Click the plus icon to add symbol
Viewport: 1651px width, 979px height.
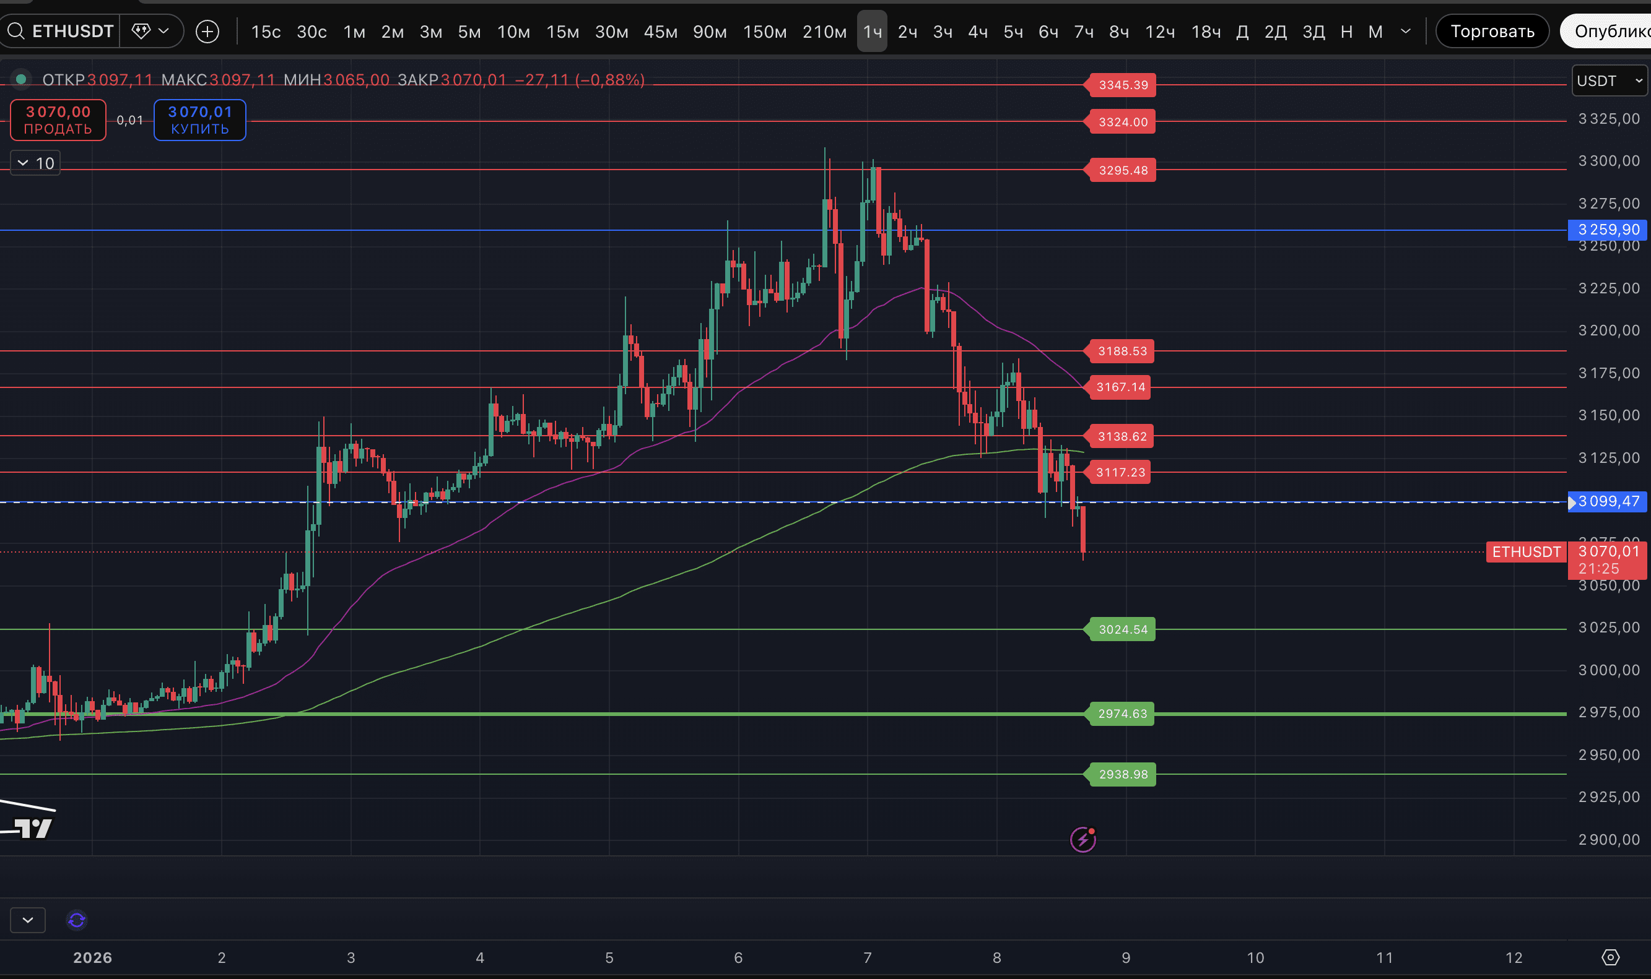tap(207, 31)
